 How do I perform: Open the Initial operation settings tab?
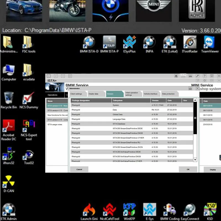coord(133,94)
